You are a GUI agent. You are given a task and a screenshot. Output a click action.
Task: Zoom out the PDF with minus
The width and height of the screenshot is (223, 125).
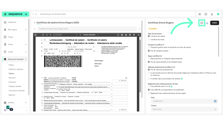coord(76,35)
